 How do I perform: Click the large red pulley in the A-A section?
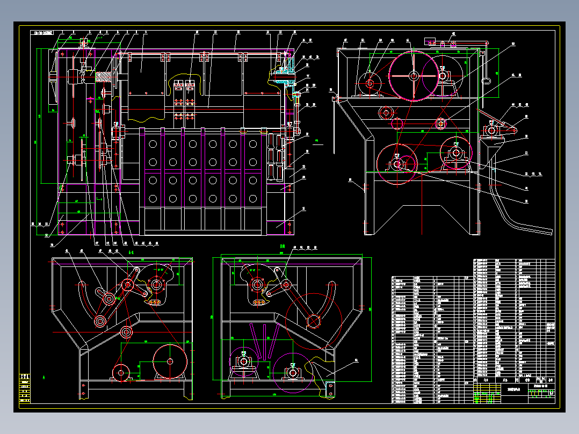coord(170,361)
